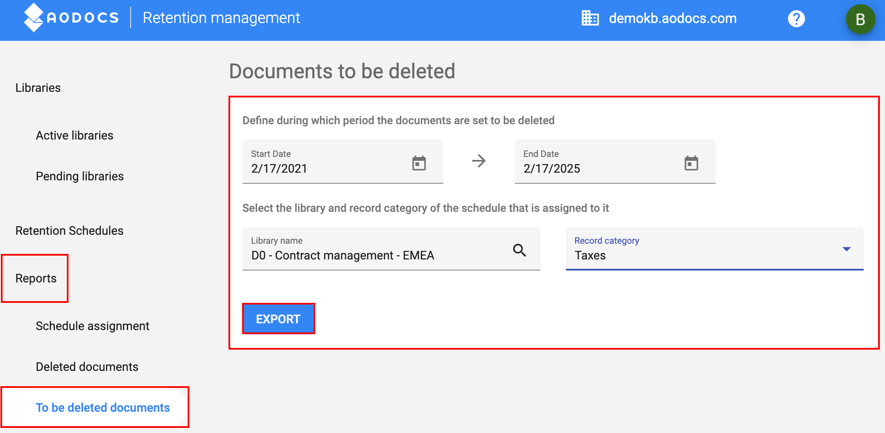This screenshot has width=885, height=433.
Task: Expand the Record category dropdown arrow
Action: click(847, 249)
